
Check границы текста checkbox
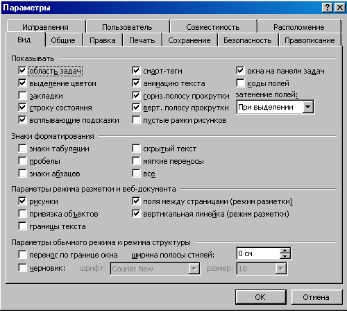[22, 226]
